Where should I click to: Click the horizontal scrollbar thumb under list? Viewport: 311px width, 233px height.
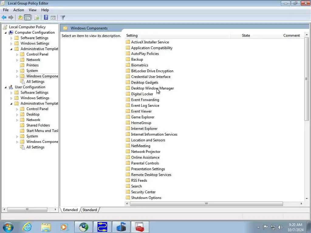coord(207,204)
